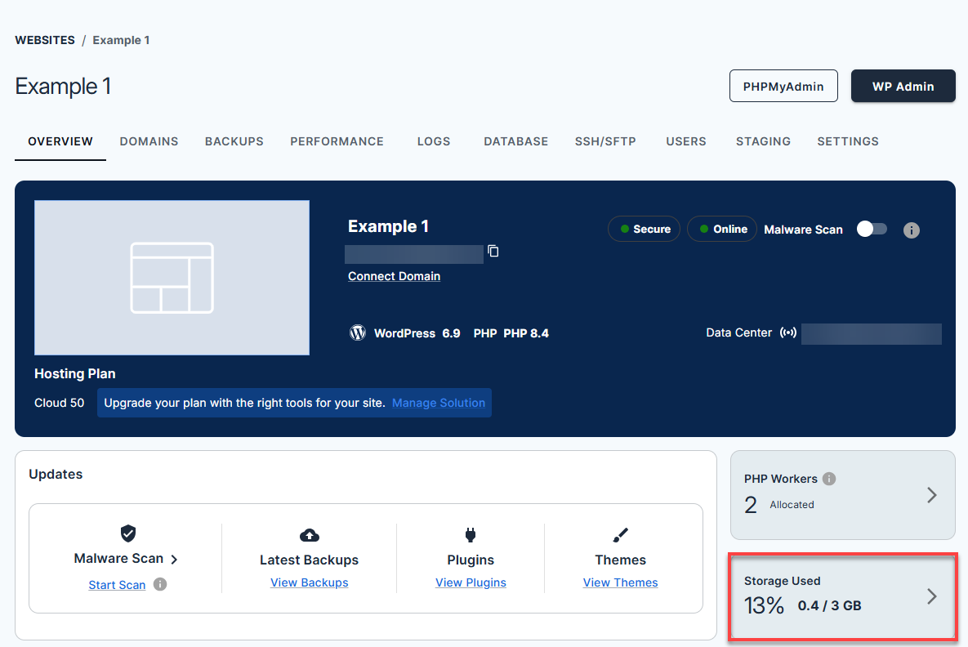Viewport: 968px width, 647px height.
Task: Click the PHP Workers info icon
Action: coord(829,479)
